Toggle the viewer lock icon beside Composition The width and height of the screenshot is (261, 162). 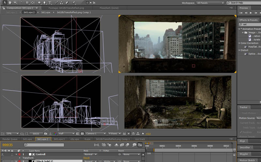click(4, 8)
